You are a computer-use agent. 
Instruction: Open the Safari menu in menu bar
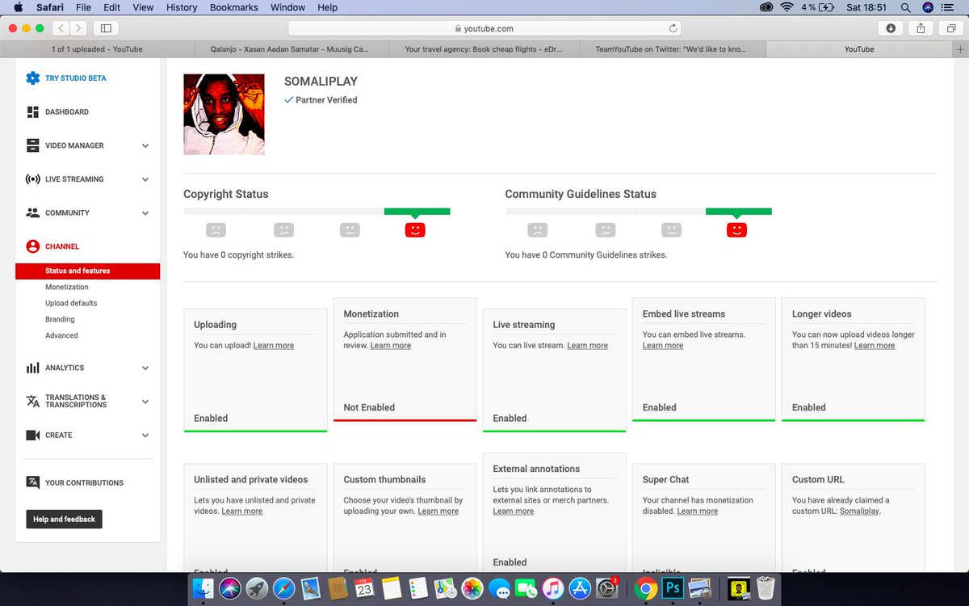click(x=50, y=7)
